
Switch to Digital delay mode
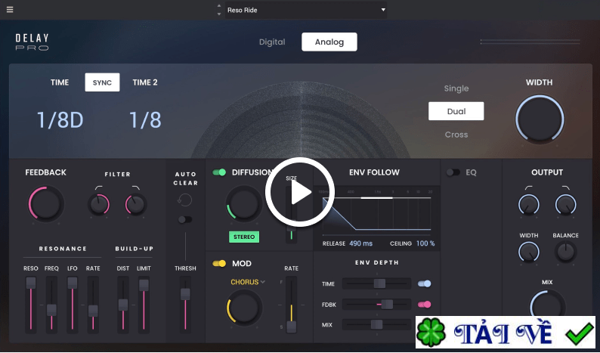(x=272, y=42)
